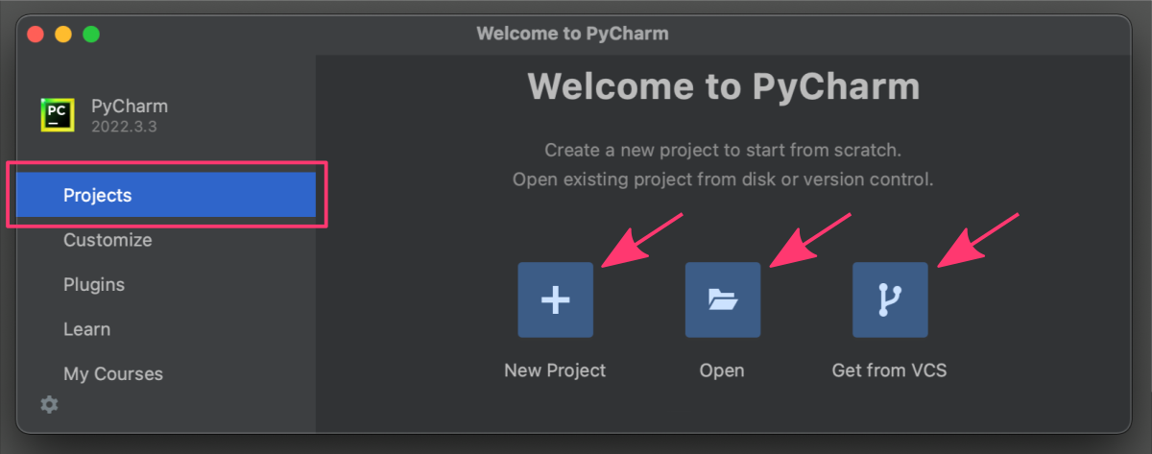
Task: Maximize the window using the green button
Action: (91, 34)
